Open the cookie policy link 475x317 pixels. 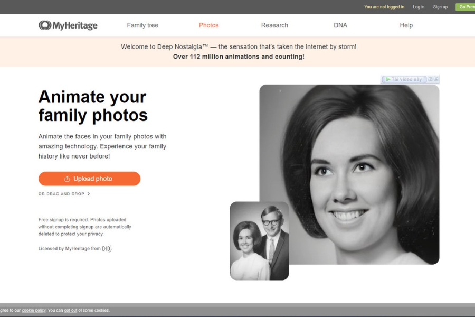[x=34, y=310]
